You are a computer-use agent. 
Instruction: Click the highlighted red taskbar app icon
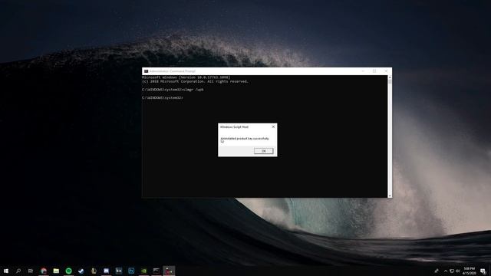[x=169, y=271]
